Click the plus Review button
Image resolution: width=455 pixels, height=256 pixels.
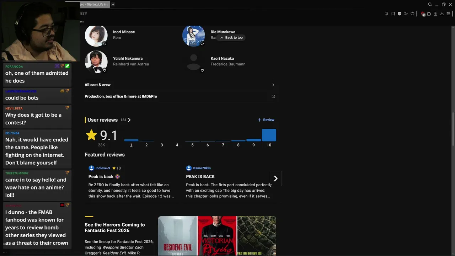[x=266, y=120]
